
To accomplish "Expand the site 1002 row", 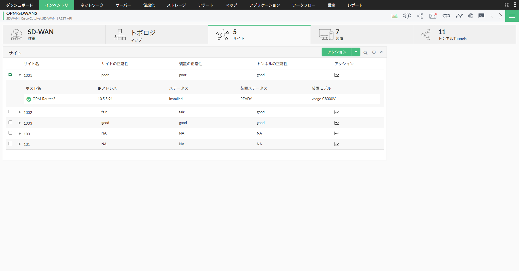I will (20, 112).
